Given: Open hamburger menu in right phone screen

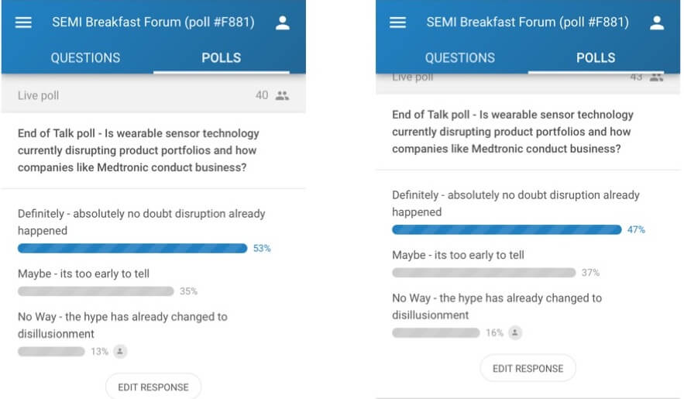Looking at the screenshot, I should tap(397, 22).
